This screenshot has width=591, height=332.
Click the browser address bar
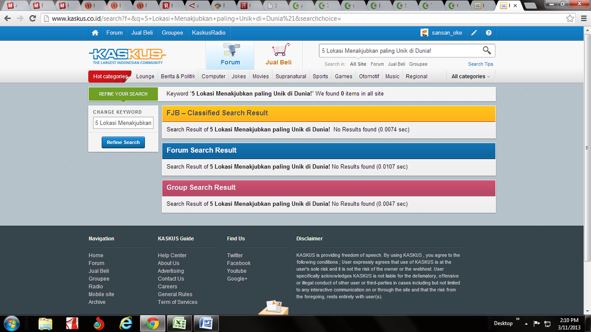click(x=305, y=18)
